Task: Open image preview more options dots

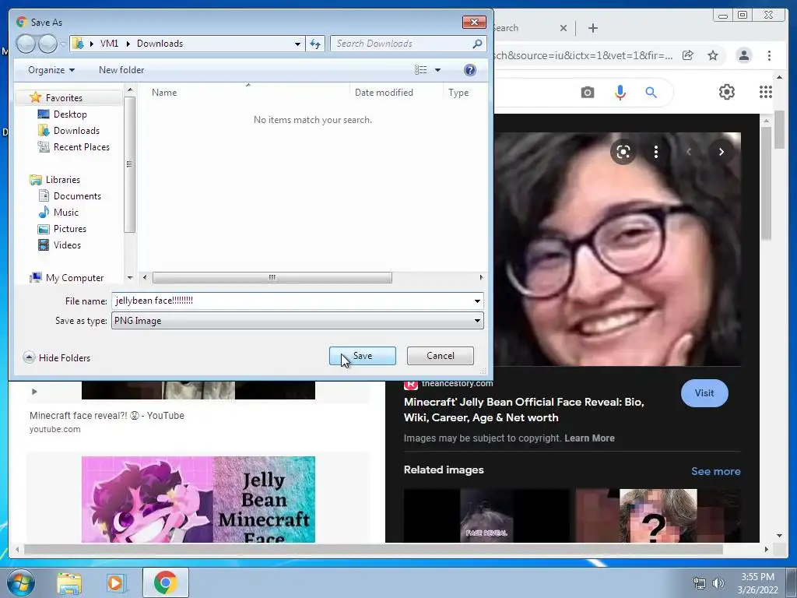Action: [x=655, y=152]
